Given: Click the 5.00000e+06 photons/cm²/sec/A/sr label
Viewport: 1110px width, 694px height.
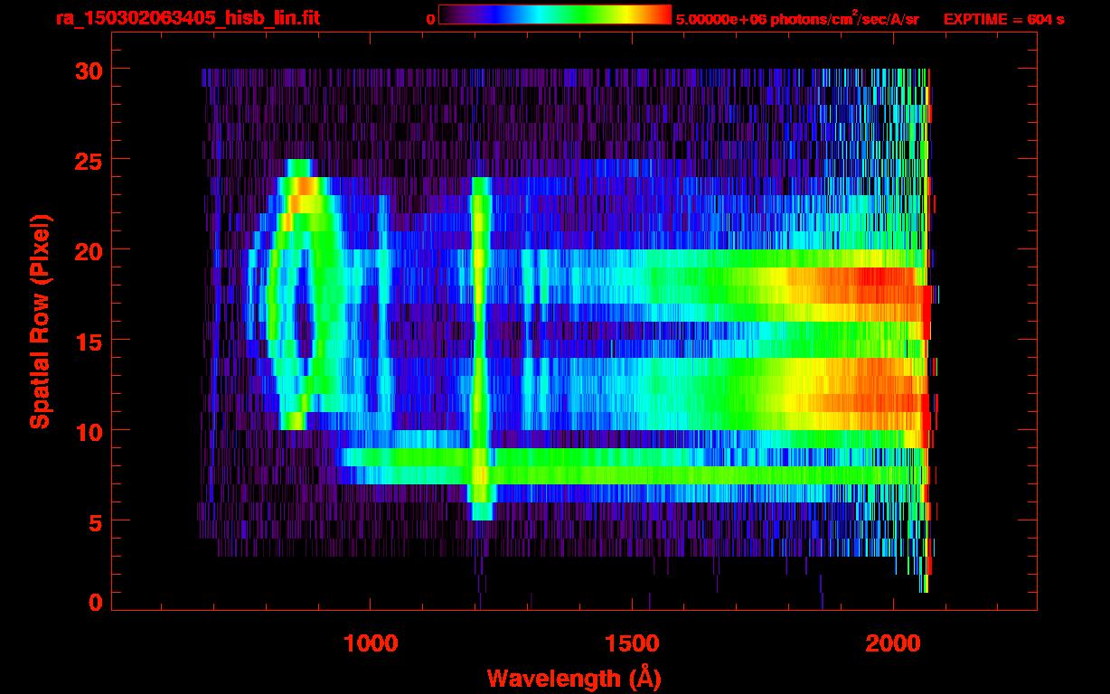Looking at the screenshot, I should click(797, 18).
